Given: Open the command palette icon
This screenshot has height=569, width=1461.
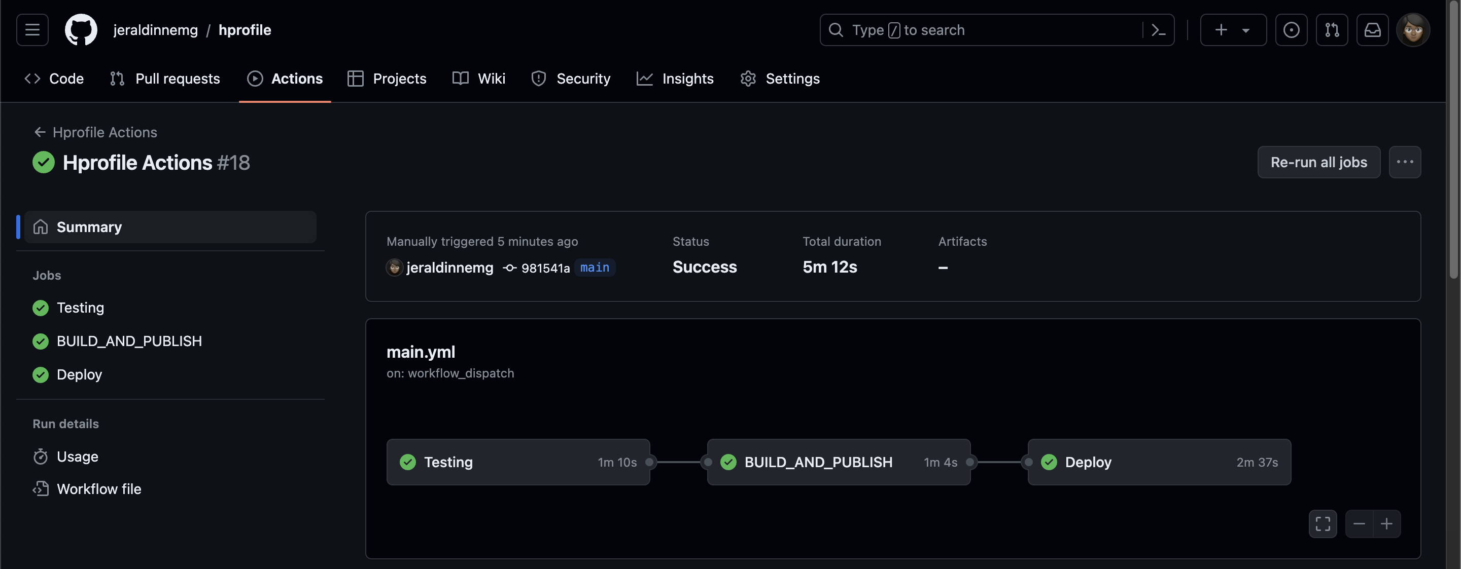Looking at the screenshot, I should point(1158,30).
